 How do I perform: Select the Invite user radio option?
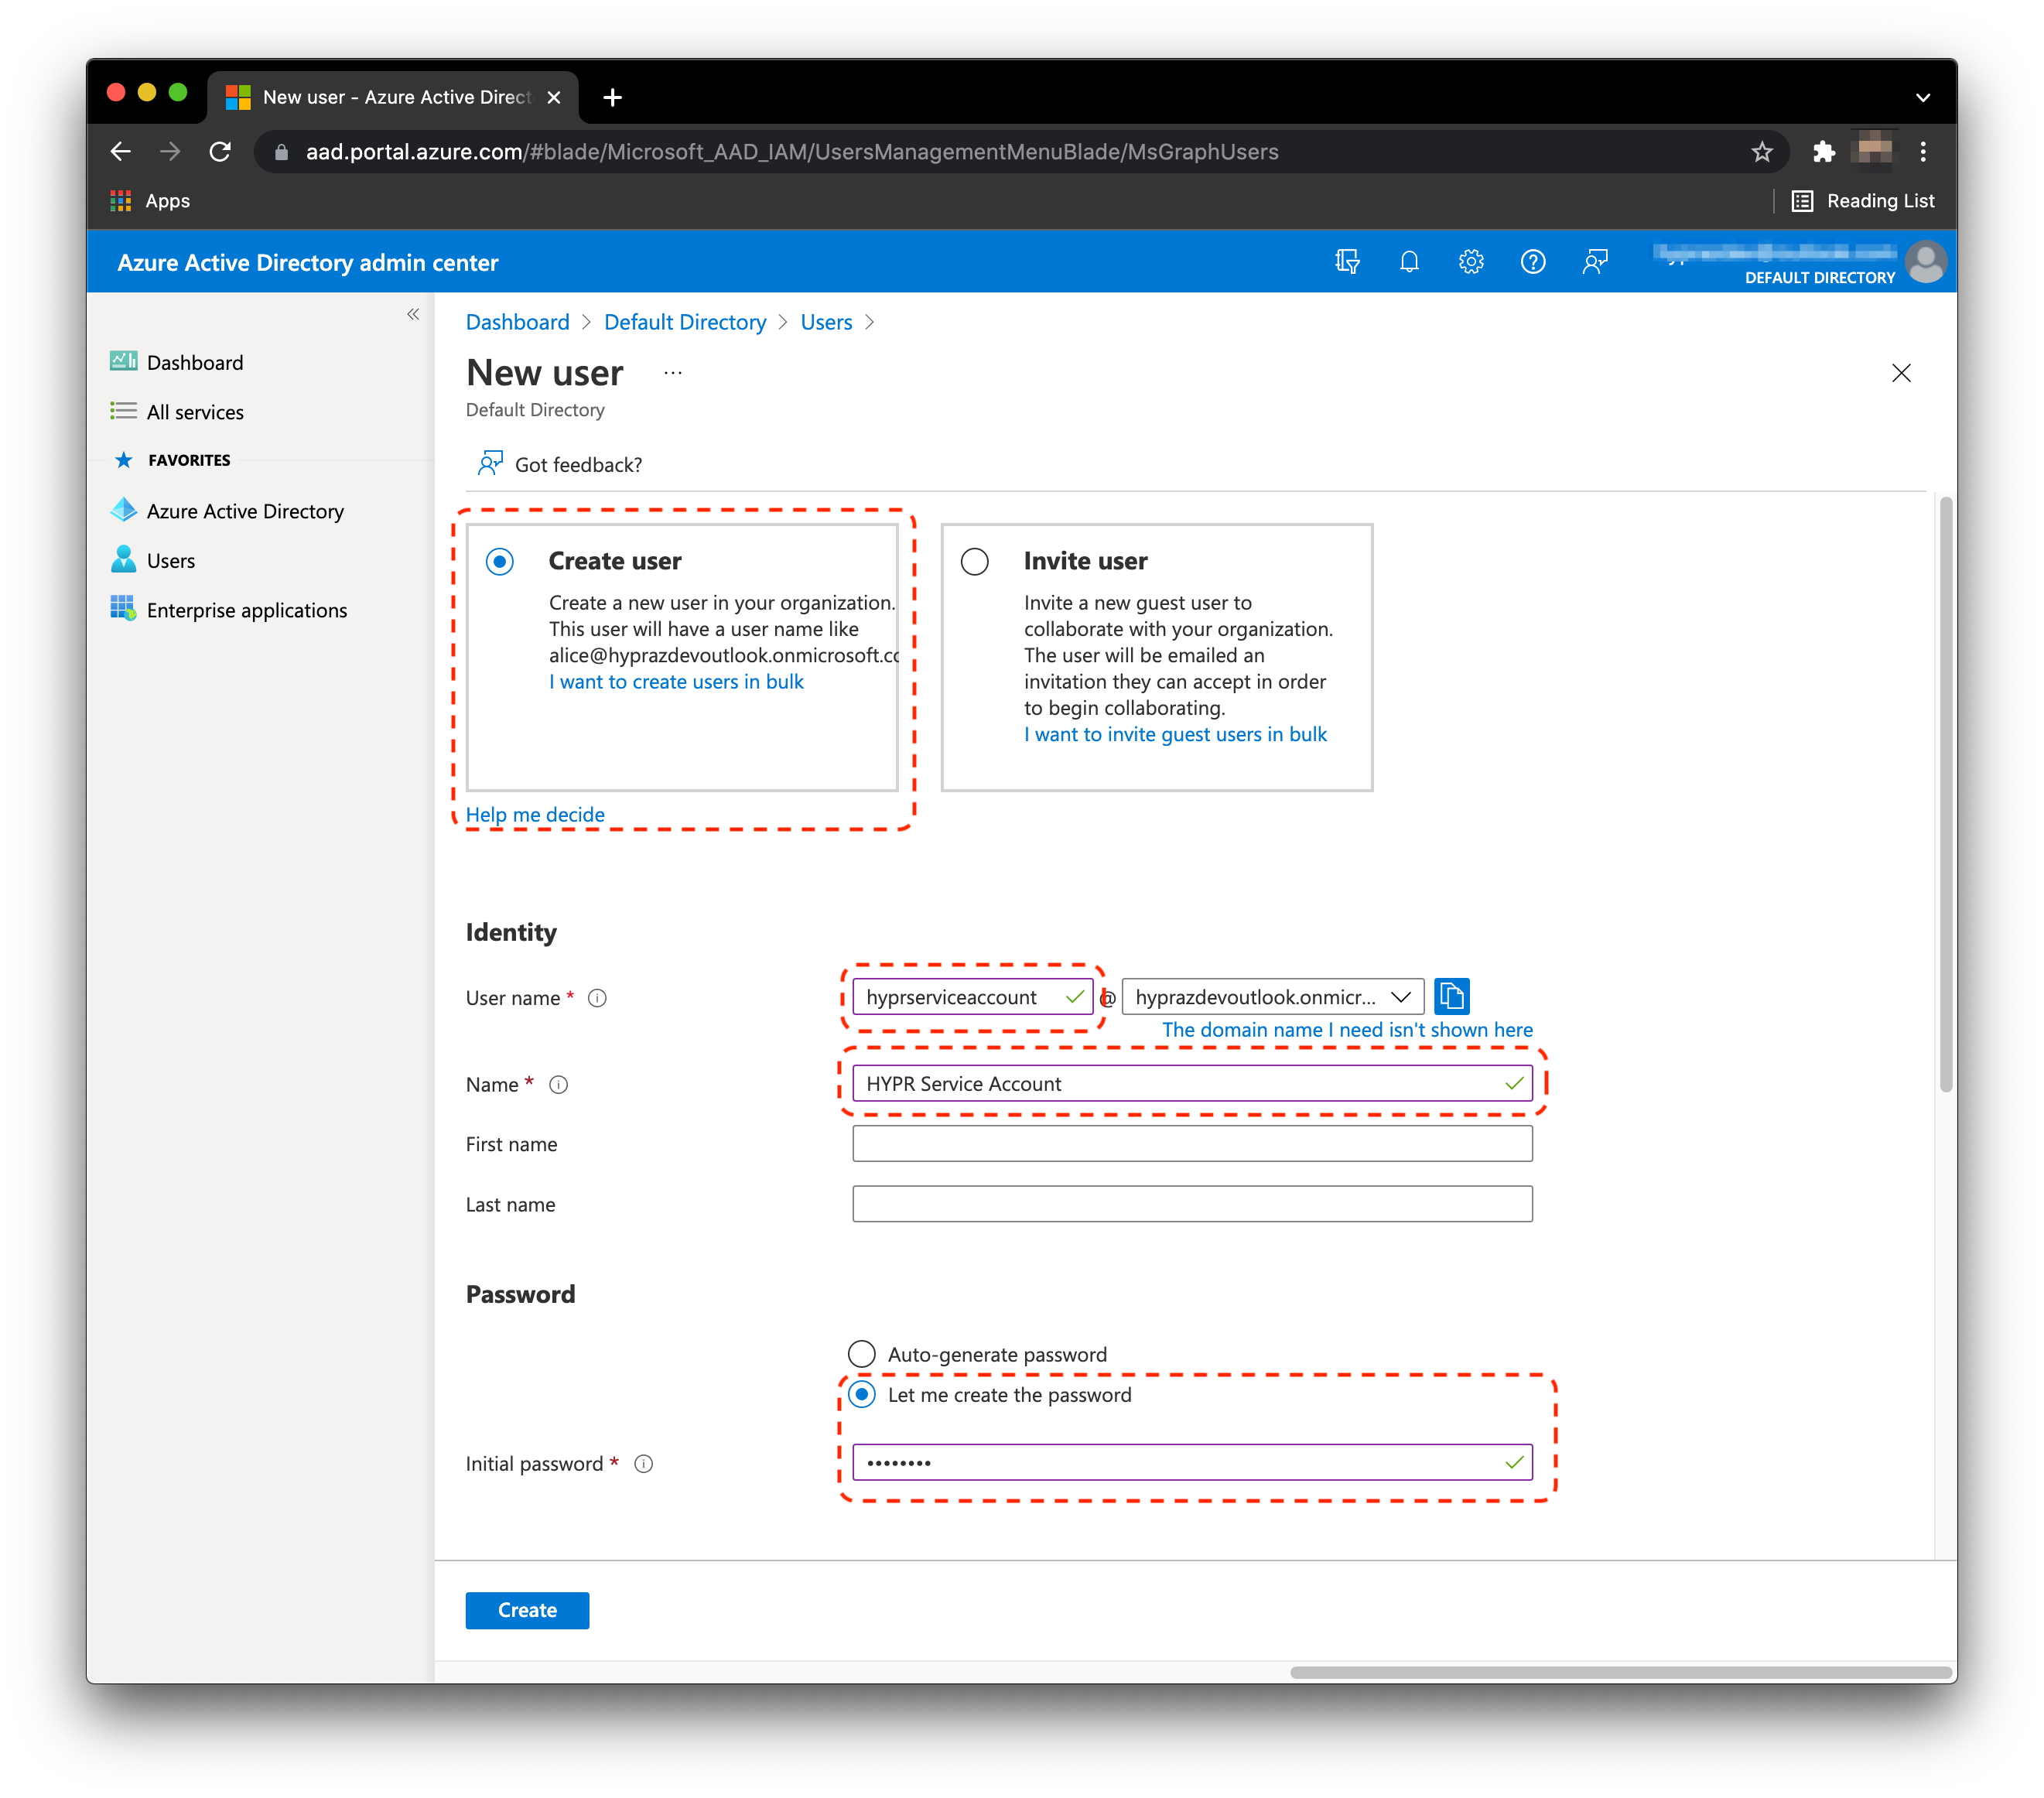[x=974, y=561]
